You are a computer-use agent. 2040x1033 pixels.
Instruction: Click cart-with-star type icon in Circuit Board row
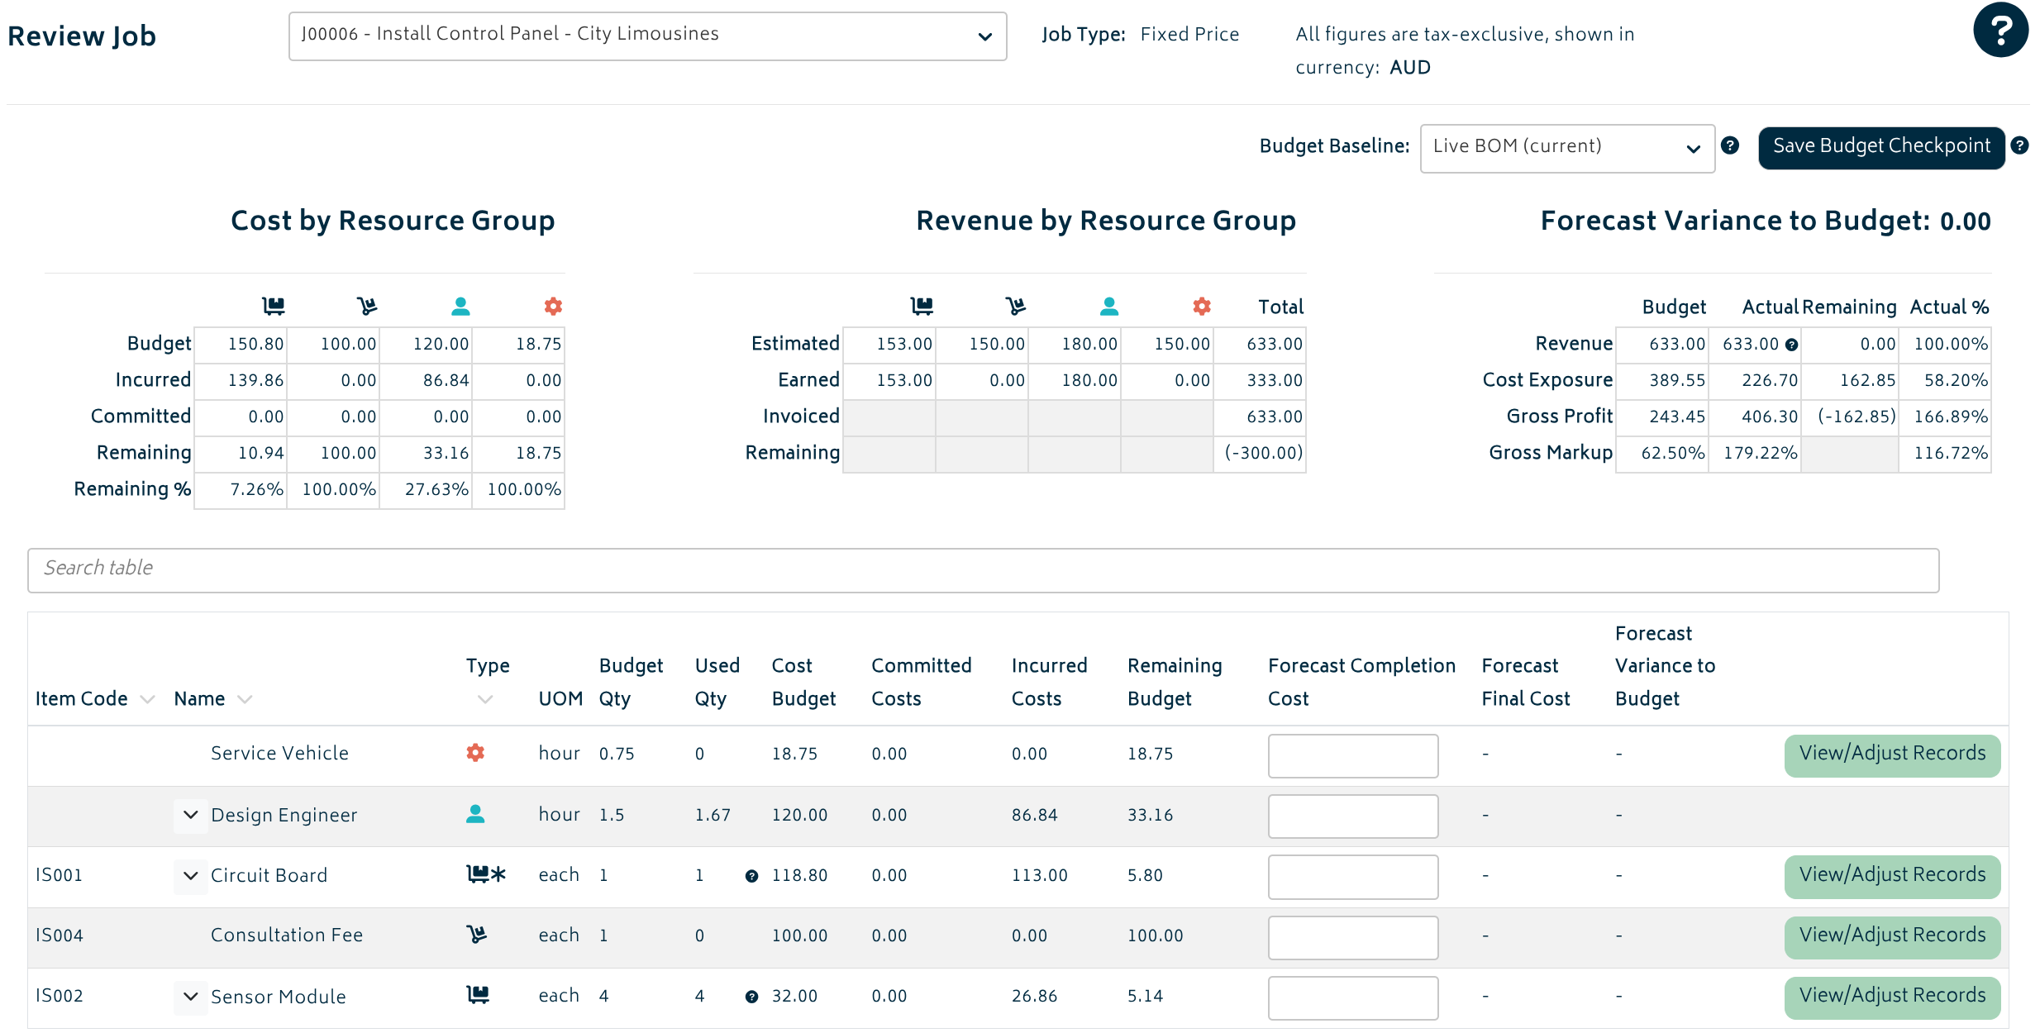tap(486, 874)
